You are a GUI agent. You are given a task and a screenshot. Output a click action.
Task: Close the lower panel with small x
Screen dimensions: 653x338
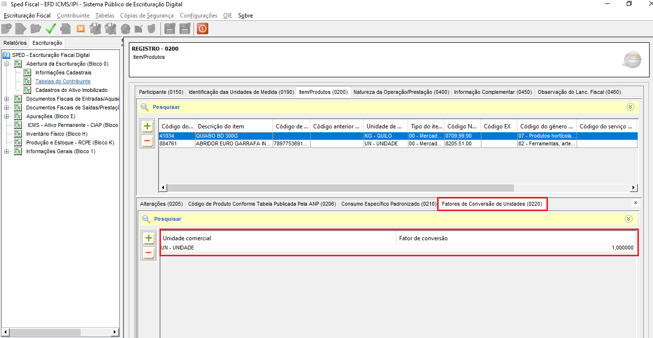(635, 202)
